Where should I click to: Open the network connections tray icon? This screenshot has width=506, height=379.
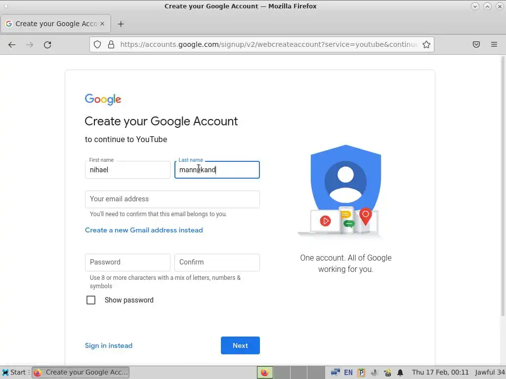336,373
